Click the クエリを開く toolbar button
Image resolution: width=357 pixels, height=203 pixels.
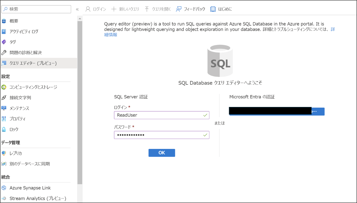[x=158, y=9]
